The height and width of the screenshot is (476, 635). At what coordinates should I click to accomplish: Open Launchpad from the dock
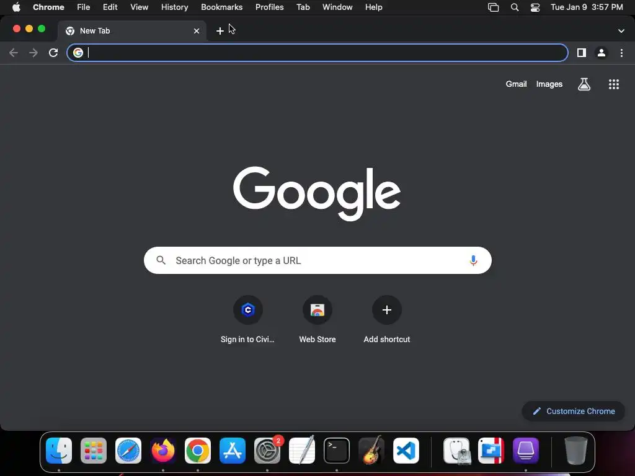94,451
